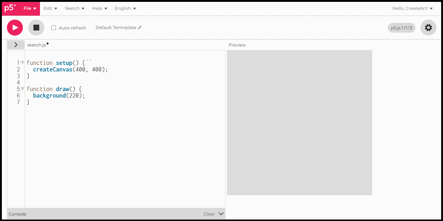Image resolution: width=443 pixels, height=221 pixels.
Task: Click the Preview label
Action: pos(237,45)
